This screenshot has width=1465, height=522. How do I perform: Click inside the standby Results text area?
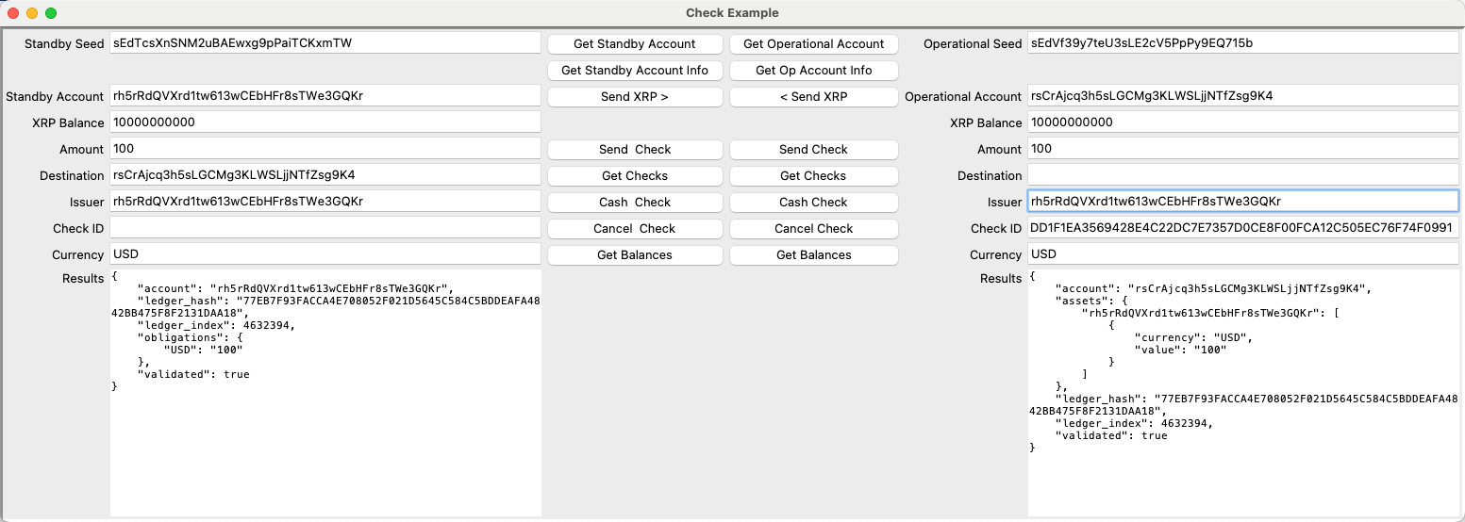point(325,443)
